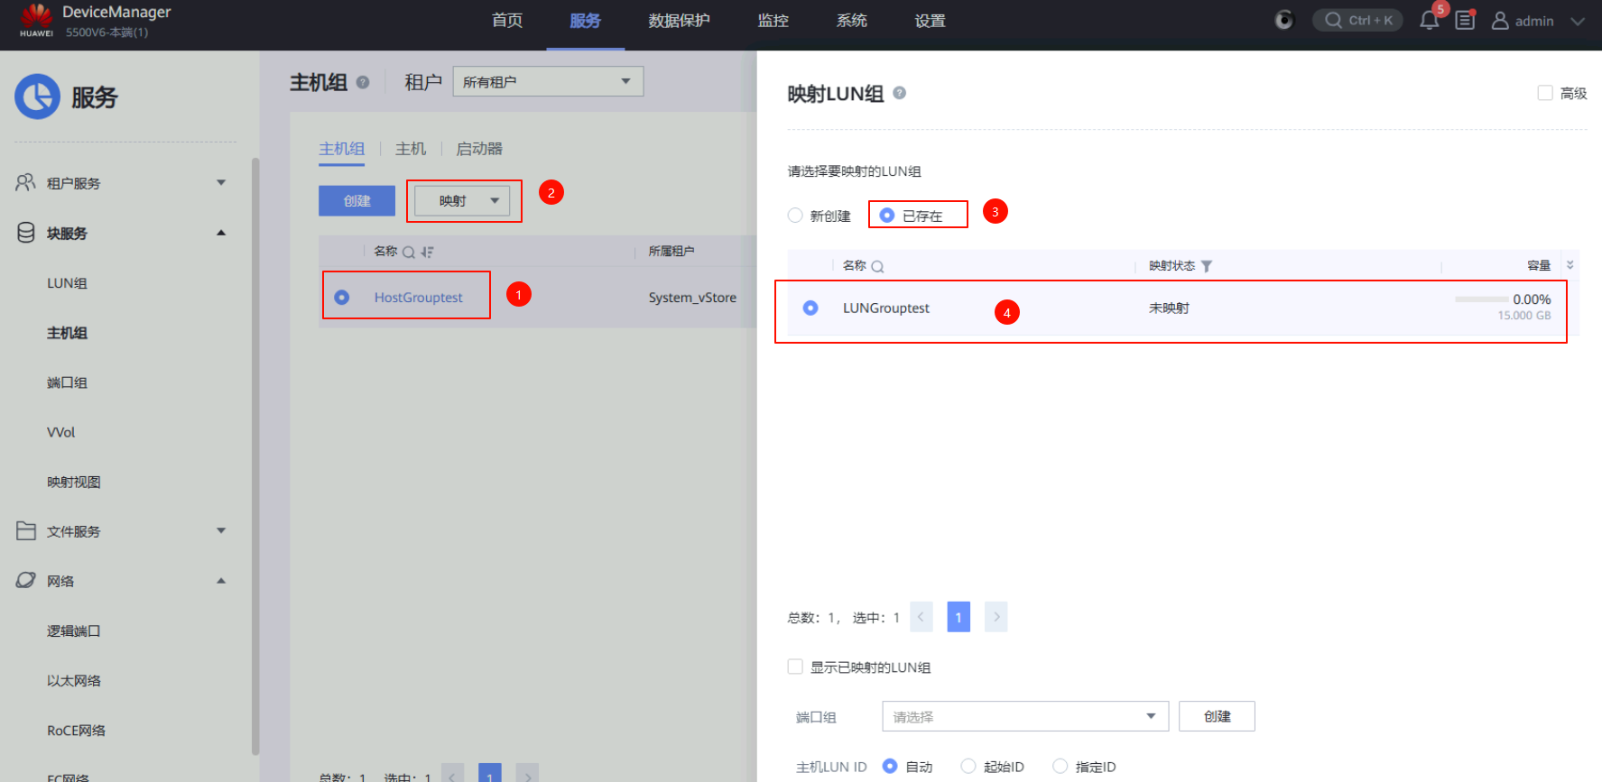The image size is (1602, 782).
Task: Click the search icon in LUN group 名称 column
Action: coord(877,267)
